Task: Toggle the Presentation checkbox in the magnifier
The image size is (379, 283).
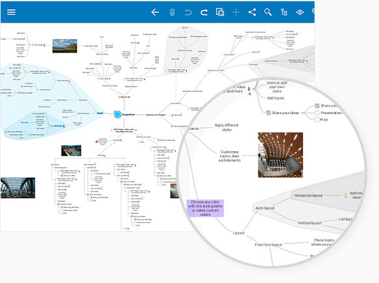Action: tap(317, 113)
